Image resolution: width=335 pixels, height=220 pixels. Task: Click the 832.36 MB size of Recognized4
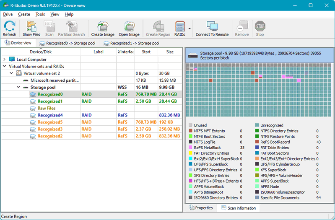point(169,115)
